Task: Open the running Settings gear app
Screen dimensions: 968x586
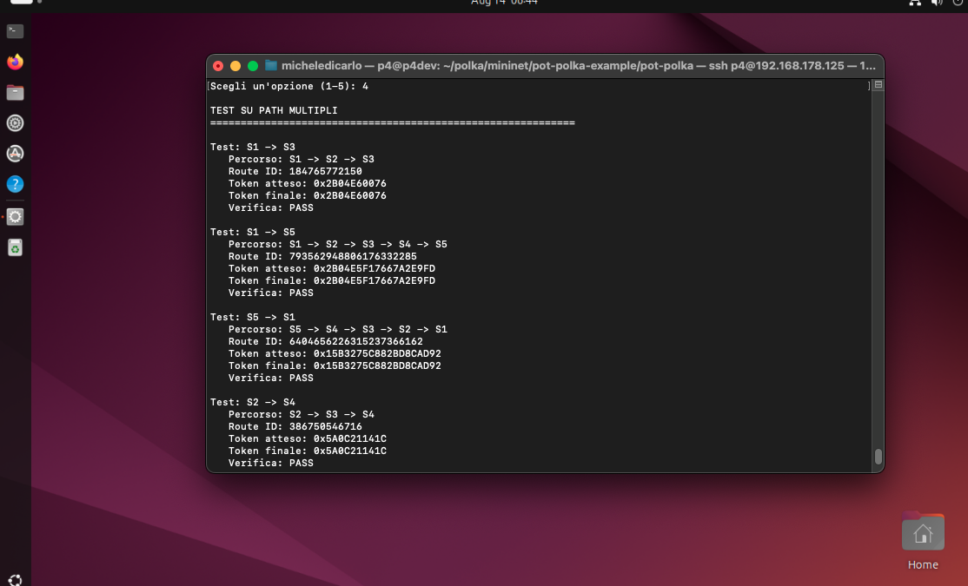Action: [x=15, y=216]
